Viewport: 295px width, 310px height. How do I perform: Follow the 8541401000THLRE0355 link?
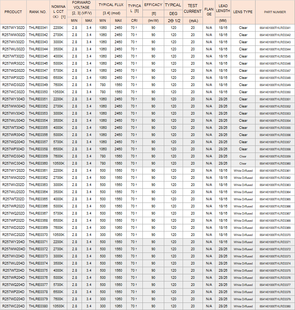[275, 128]
